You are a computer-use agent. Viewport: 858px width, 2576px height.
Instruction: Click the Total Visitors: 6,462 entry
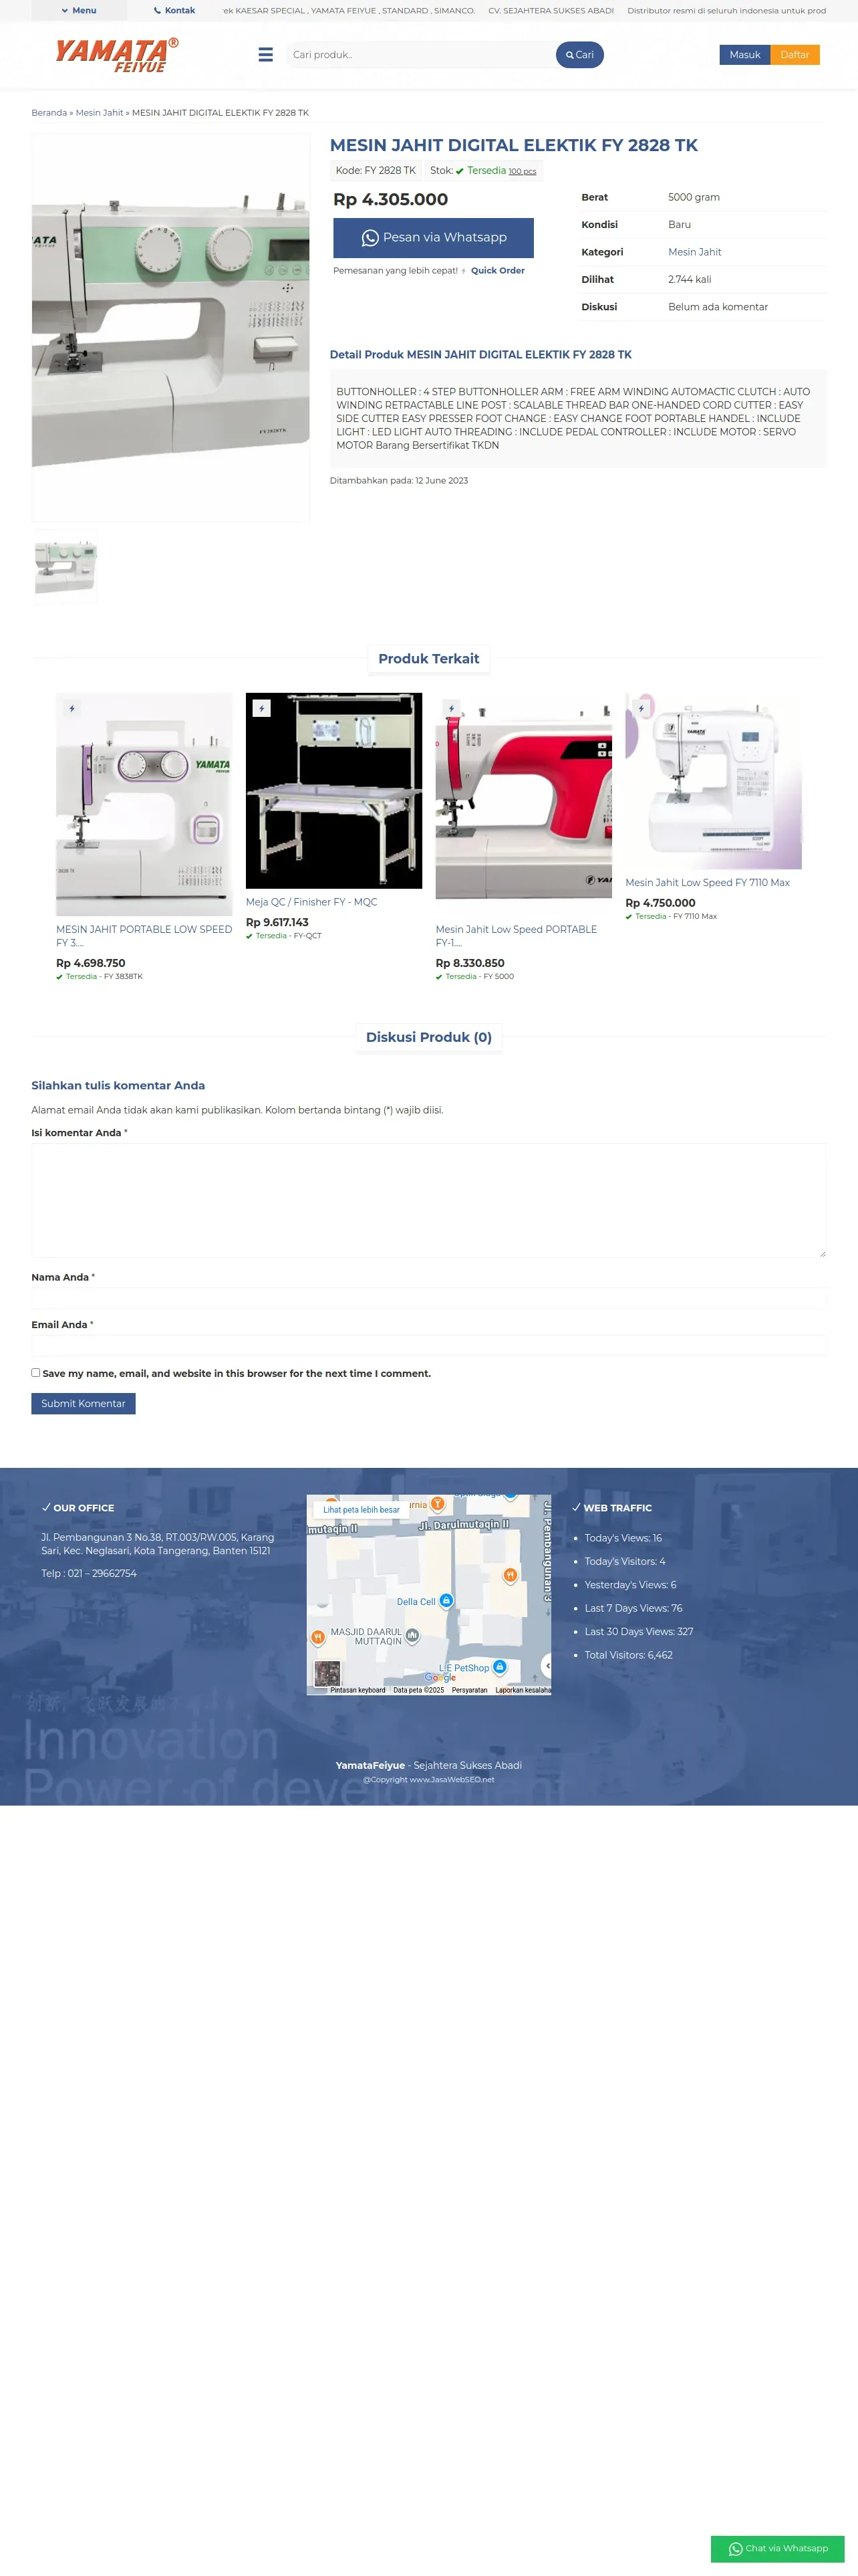[628, 1655]
